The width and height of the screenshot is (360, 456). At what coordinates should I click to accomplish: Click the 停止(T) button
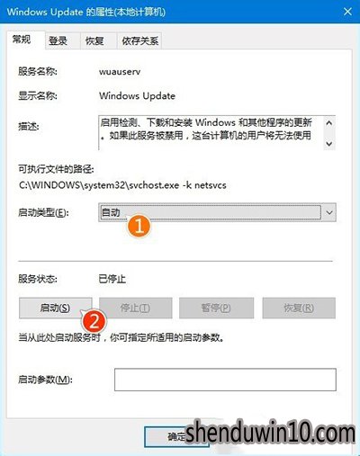click(x=136, y=308)
